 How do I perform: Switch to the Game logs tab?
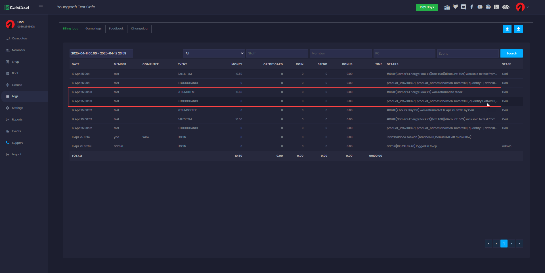93,29
